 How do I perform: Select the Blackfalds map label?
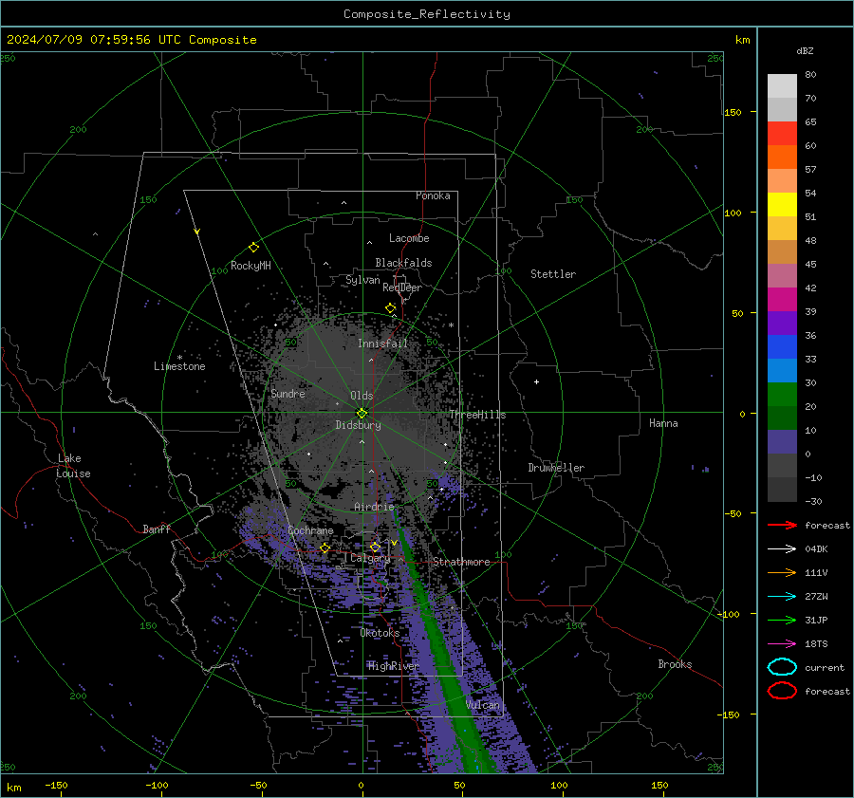[x=403, y=263]
